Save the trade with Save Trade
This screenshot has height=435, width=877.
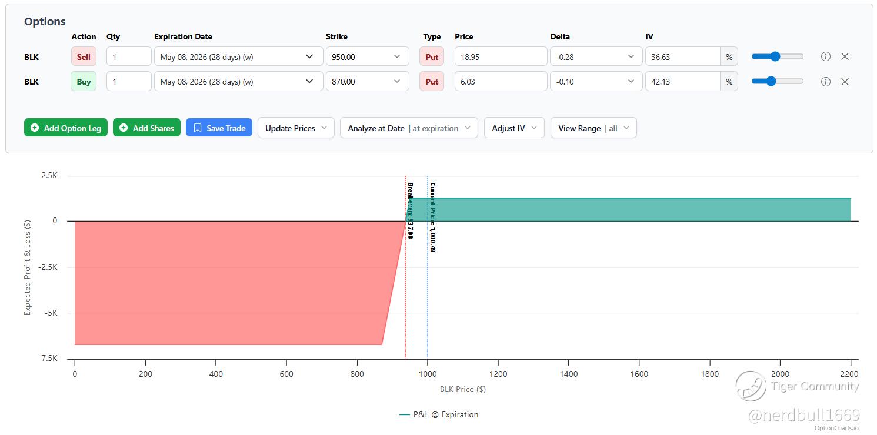pyautogui.click(x=219, y=128)
